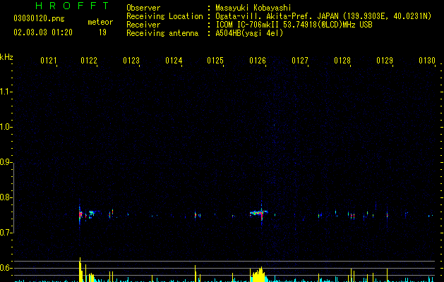The image size is (444, 282).
Task: Click the long meteor echo near 0126
Action: [x=258, y=212]
